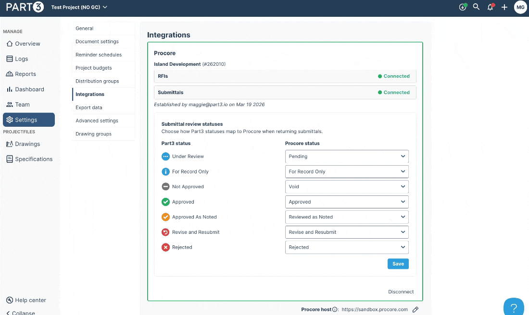Click 'Submittal review statuses' heading
Viewport: 529px width, 315px height.
point(192,124)
